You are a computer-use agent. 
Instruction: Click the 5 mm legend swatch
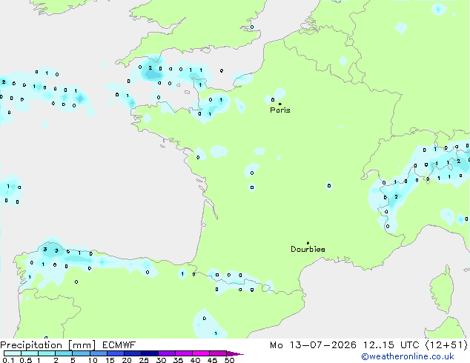click(x=82, y=353)
